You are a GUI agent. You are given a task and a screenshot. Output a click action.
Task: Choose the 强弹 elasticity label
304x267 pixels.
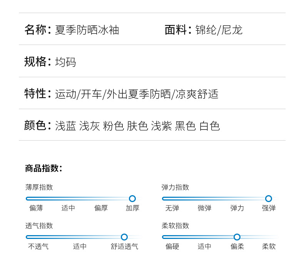[269, 208]
